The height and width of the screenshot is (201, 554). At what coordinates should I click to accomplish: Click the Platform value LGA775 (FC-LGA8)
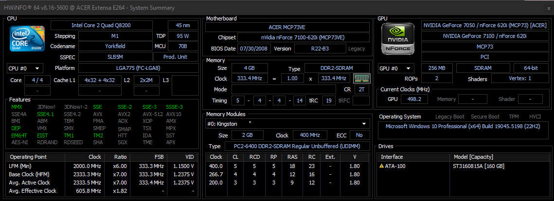[x=138, y=68]
